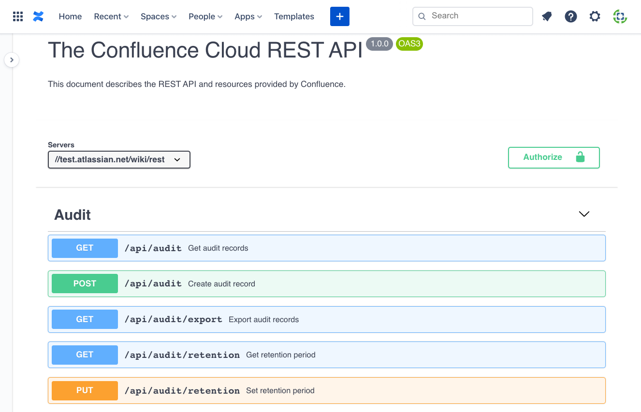This screenshot has height=412, width=641.
Task: Click the Authorize button
Action: click(542, 157)
